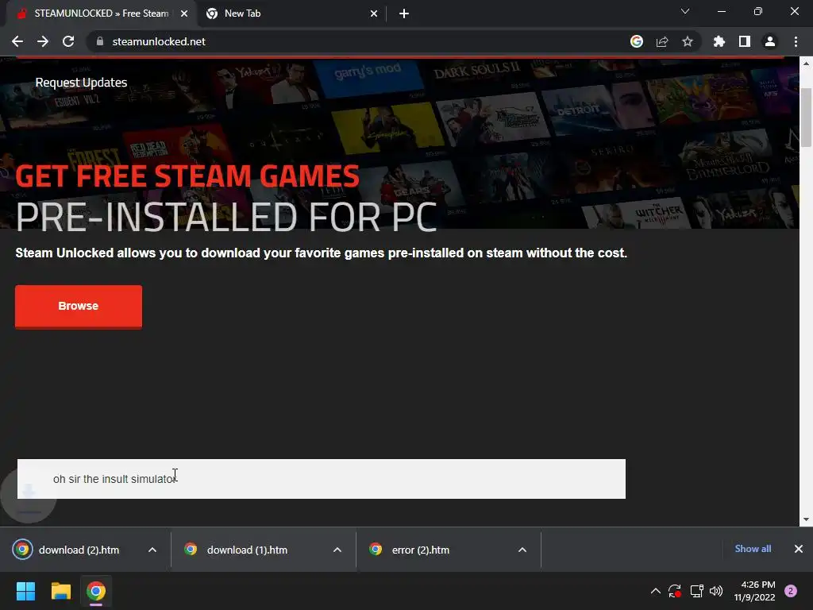Screen dimensions: 813x610
Task: View site information via the lock icon
Action: (x=100, y=41)
